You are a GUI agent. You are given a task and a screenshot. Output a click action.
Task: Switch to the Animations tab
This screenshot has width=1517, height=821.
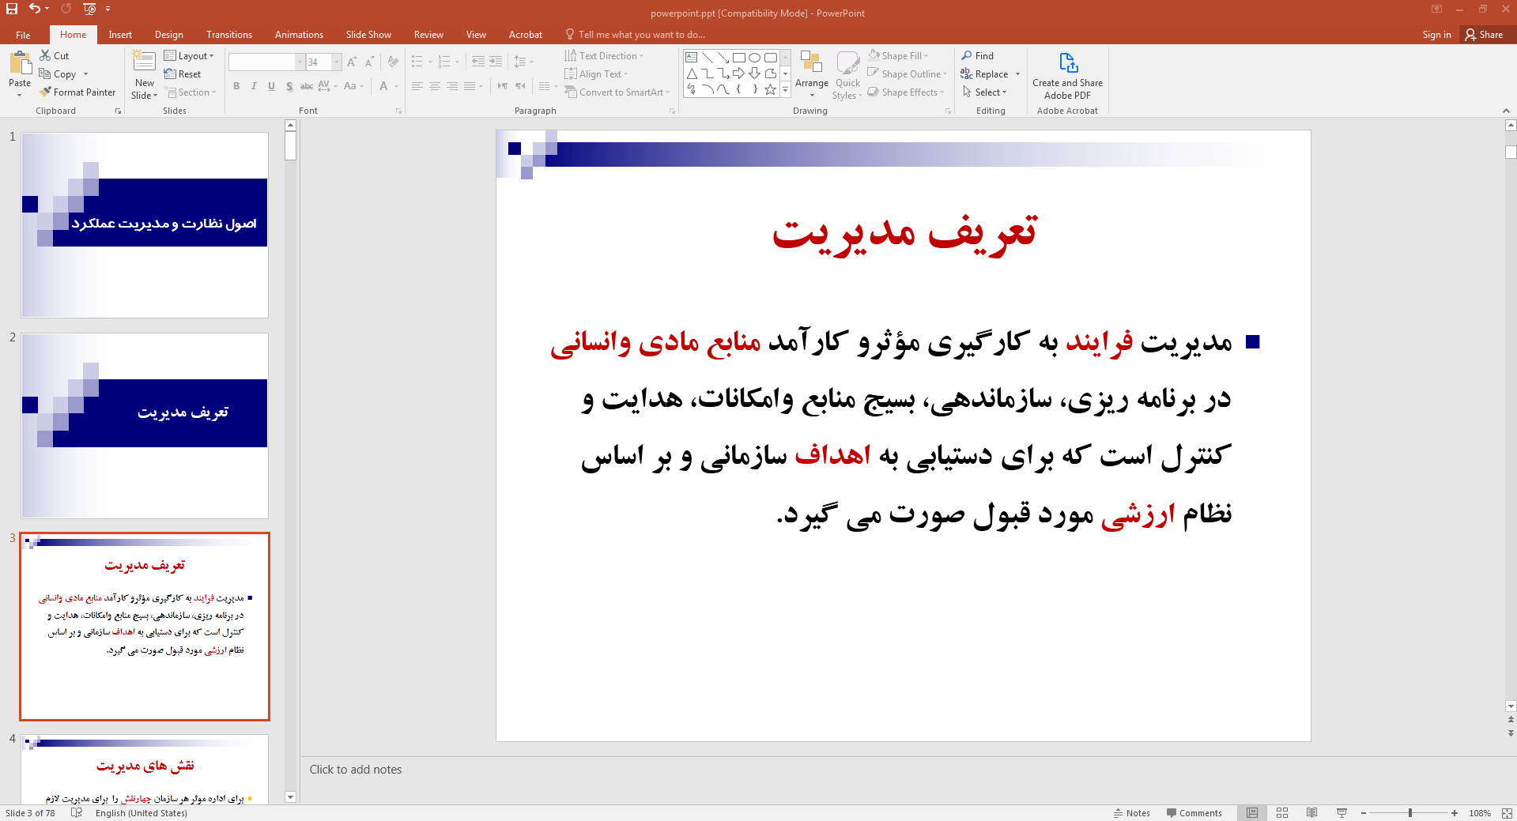[x=299, y=35]
